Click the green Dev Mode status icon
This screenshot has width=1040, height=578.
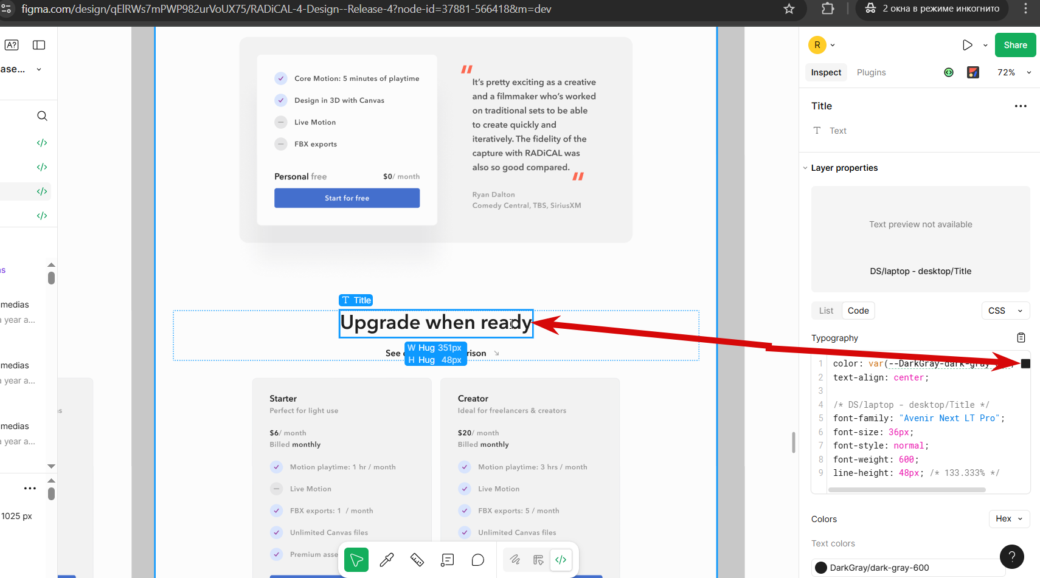click(x=949, y=72)
